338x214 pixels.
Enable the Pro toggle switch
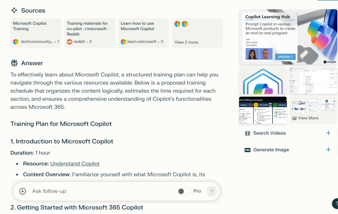[x=184, y=191]
